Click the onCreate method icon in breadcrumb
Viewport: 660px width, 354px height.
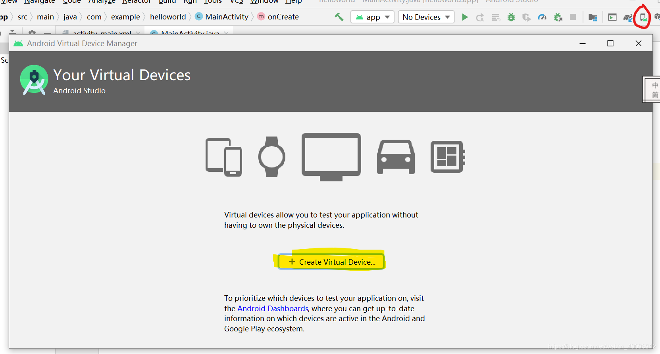pos(261,17)
